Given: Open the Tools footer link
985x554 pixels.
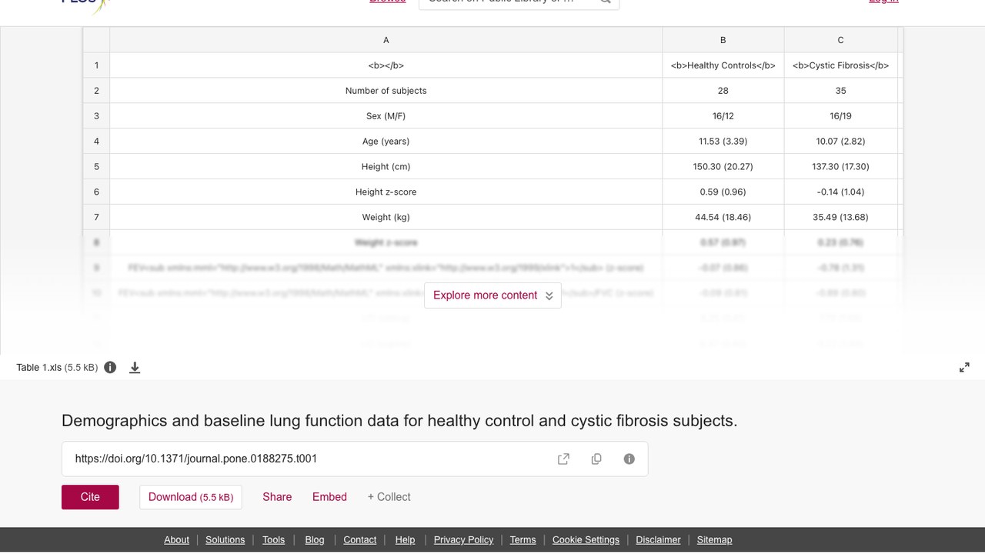Looking at the screenshot, I should (273, 540).
